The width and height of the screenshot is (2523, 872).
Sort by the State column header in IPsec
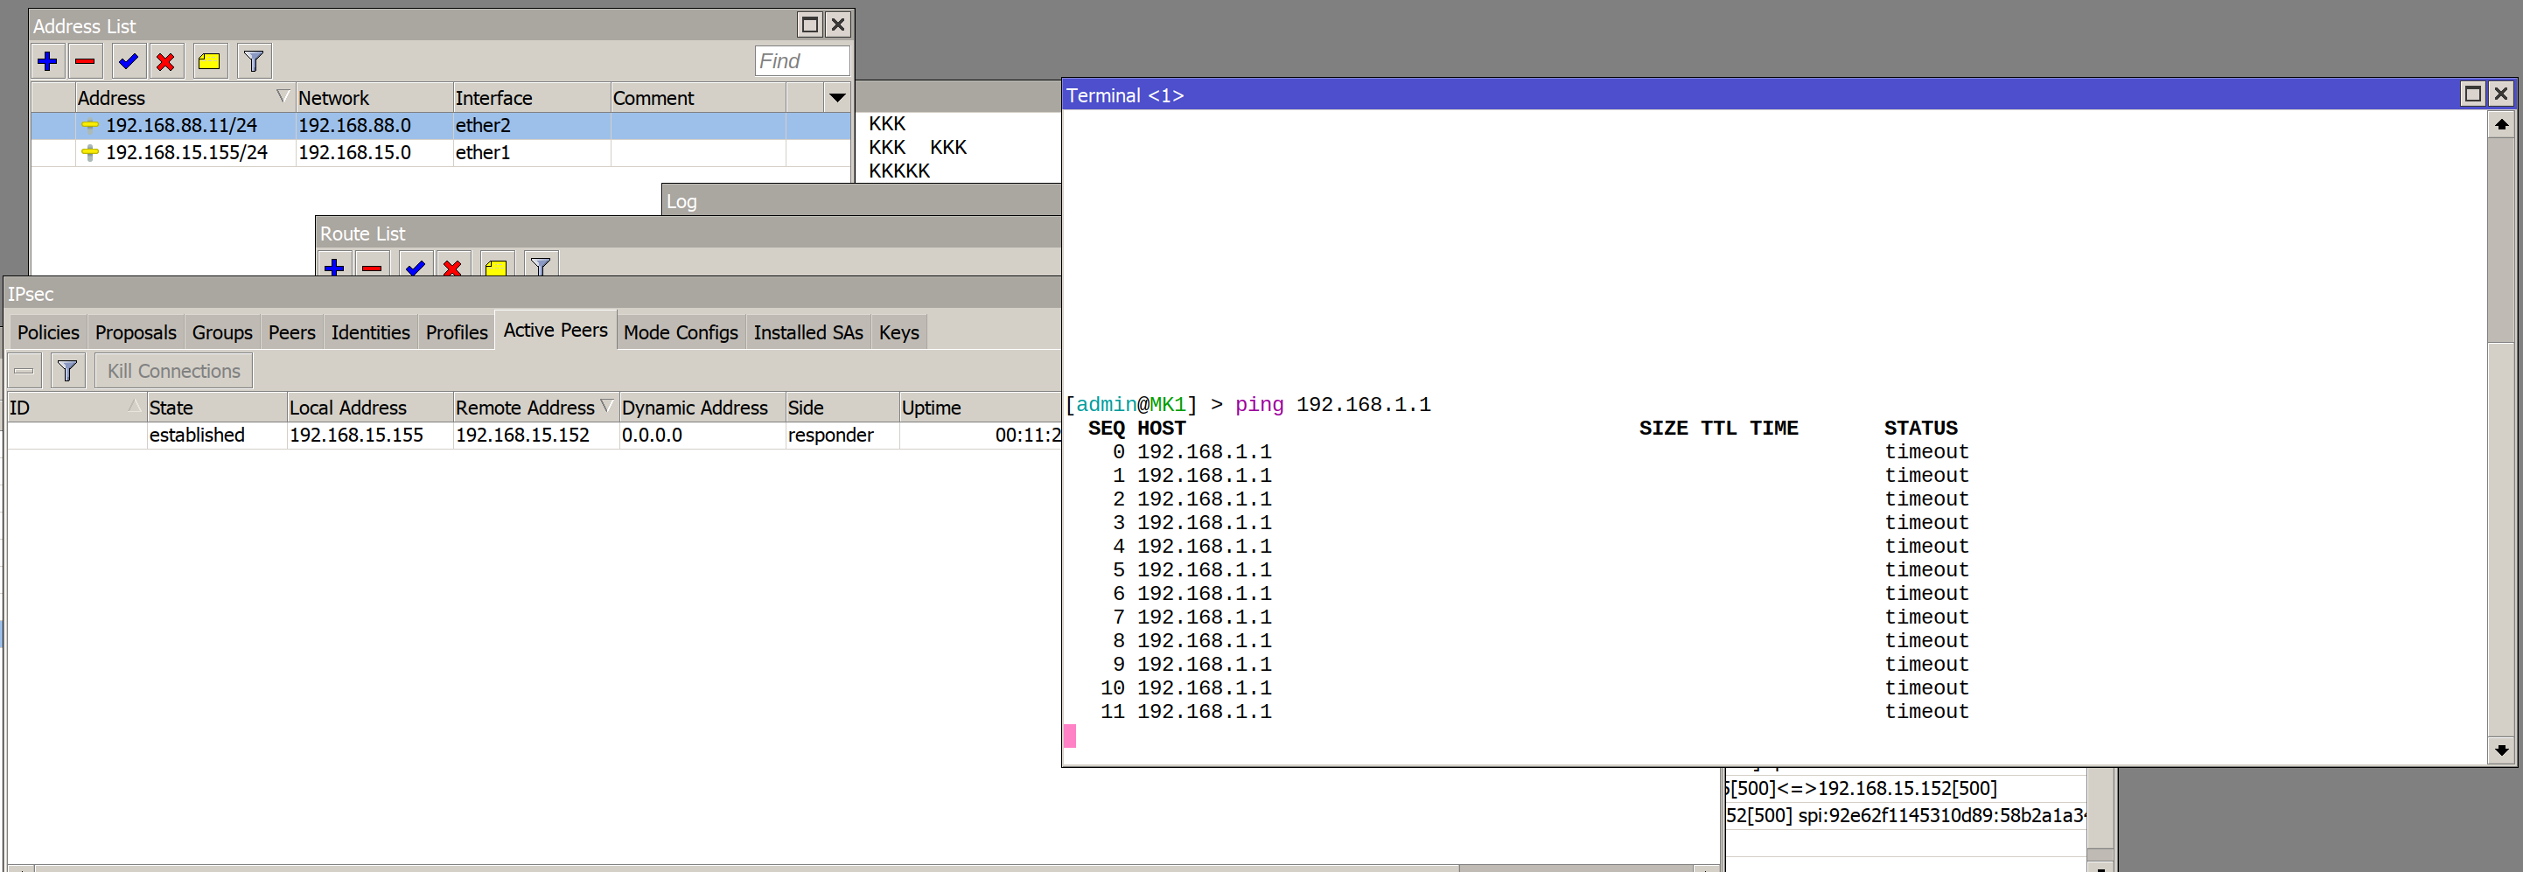pyautogui.click(x=216, y=408)
